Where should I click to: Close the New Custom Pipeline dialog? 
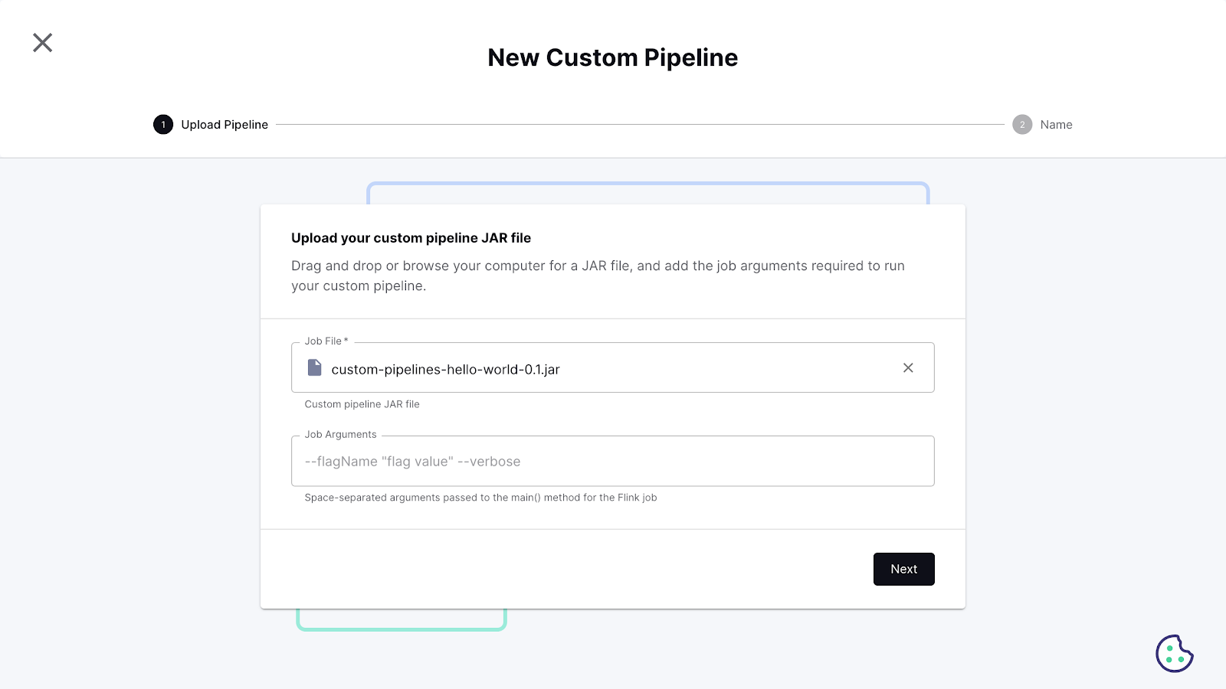pos(42,43)
